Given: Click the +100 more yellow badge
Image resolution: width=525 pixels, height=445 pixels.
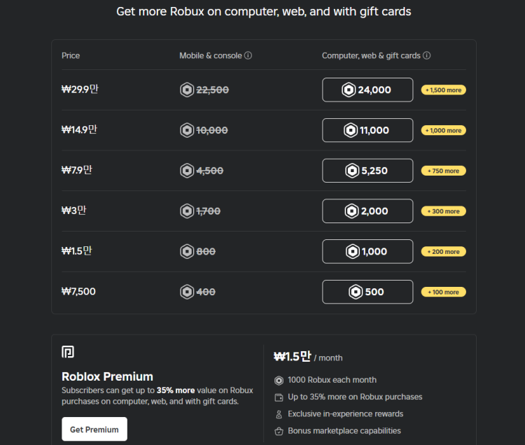Looking at the screenshot, I should [x=444, y=292].
